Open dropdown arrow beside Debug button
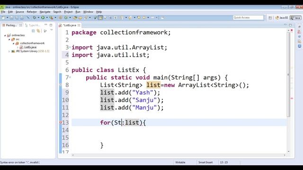Viewport: 303px width, 170px height. pos(38,18)
